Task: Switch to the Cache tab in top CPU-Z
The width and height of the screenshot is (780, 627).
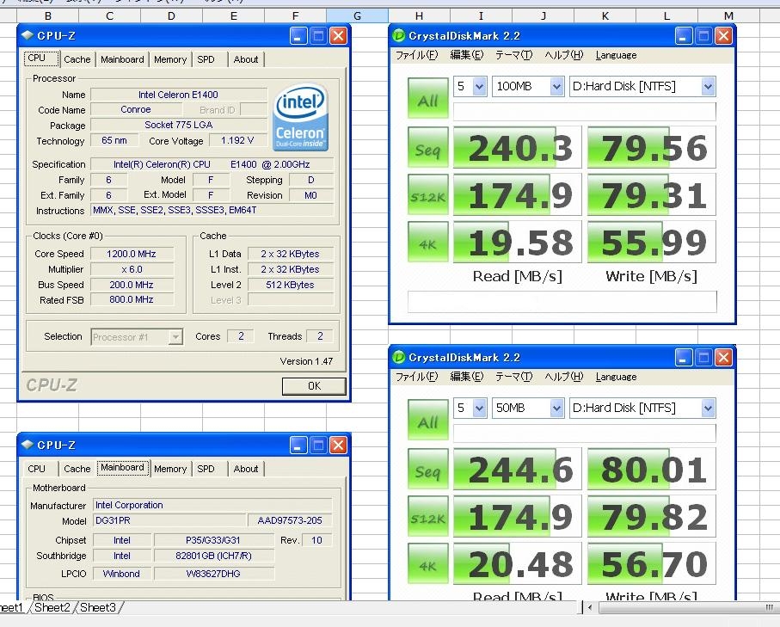Action: [x=77, y=59]
